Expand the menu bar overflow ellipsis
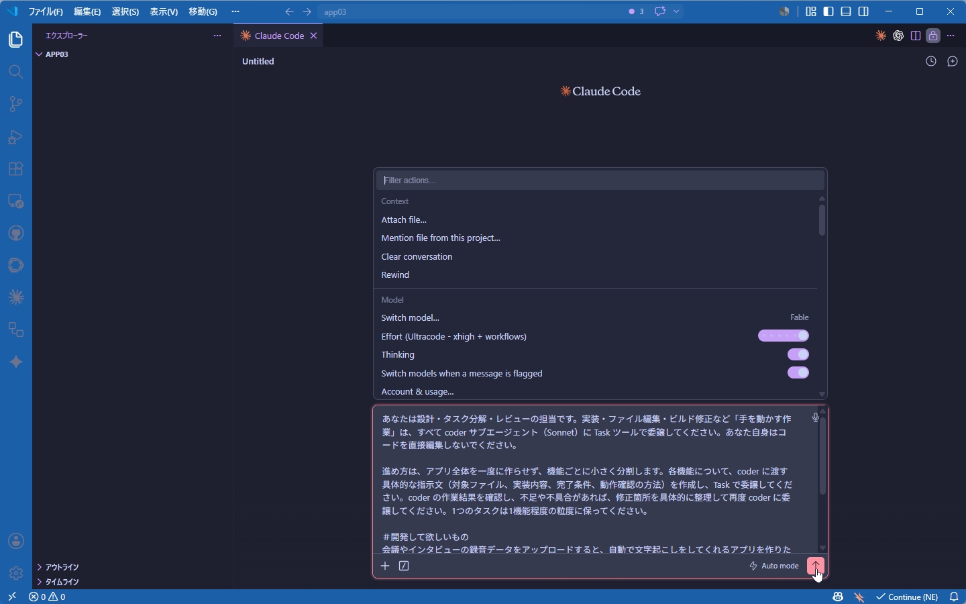Image resolution: width=966 pixels, height=604 pixels. [235, 11]
